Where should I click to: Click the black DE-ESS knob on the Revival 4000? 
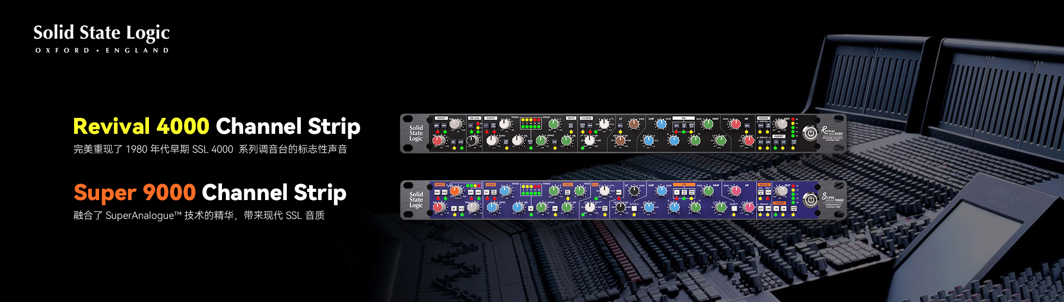(472, 141)
